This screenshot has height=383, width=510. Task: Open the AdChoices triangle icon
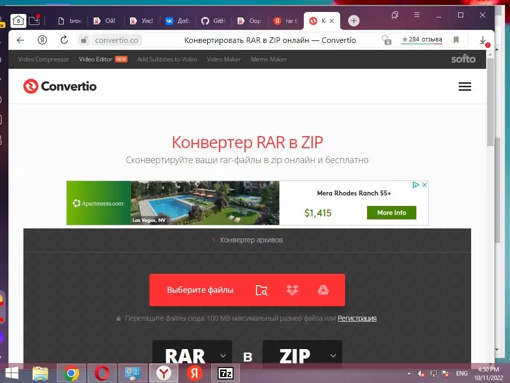tap(416, 185)
